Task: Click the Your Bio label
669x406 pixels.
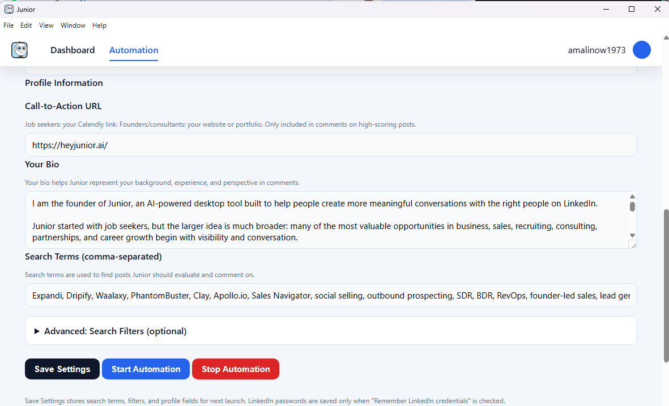Action: [x=42, y=165]
